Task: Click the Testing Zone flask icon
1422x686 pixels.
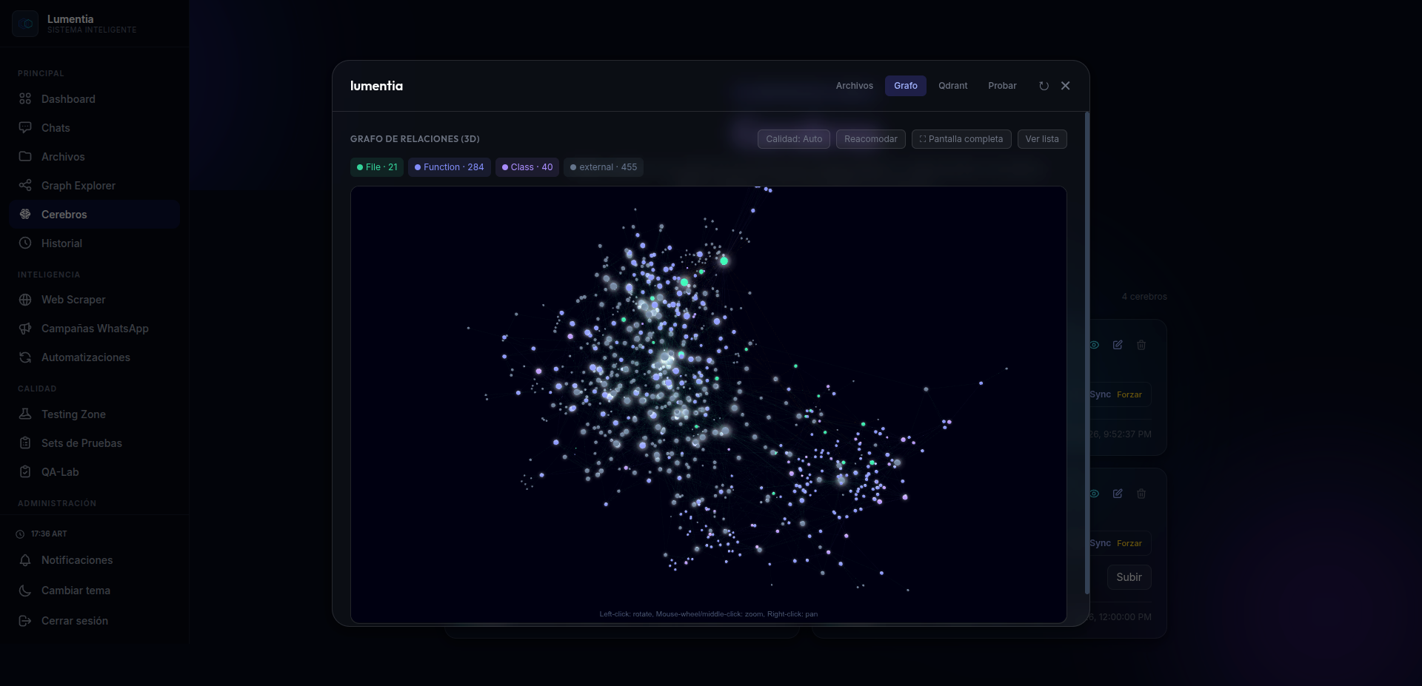Action: click(25, 414)
